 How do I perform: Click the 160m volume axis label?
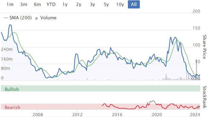coord(7,59)
